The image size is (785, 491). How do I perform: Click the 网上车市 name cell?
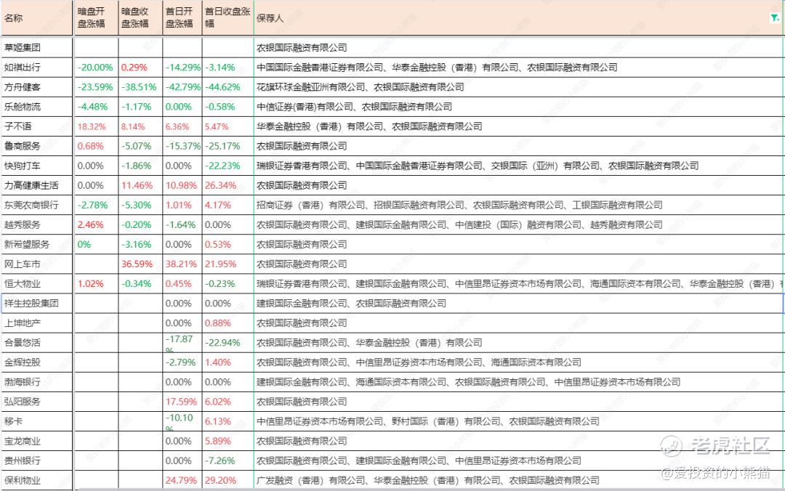37,264
